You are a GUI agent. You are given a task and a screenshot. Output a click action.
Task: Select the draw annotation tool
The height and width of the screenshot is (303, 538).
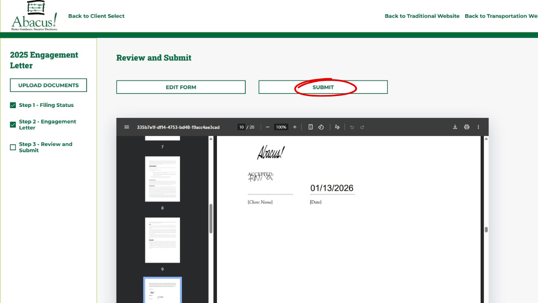pyautogui.click(x=337, y=127)
